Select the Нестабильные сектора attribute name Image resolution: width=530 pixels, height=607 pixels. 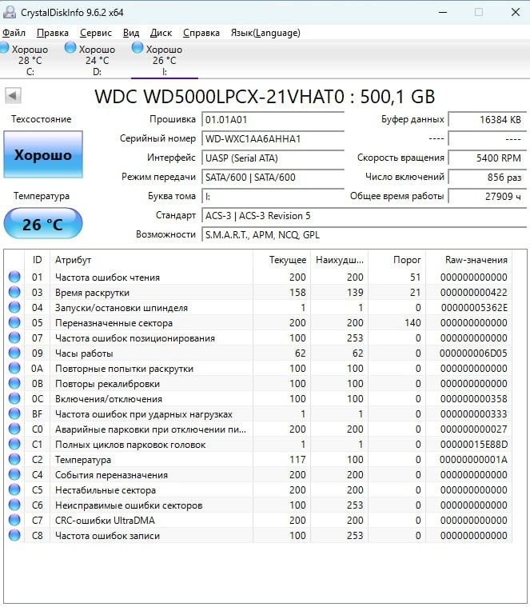[x=106, y=490]
